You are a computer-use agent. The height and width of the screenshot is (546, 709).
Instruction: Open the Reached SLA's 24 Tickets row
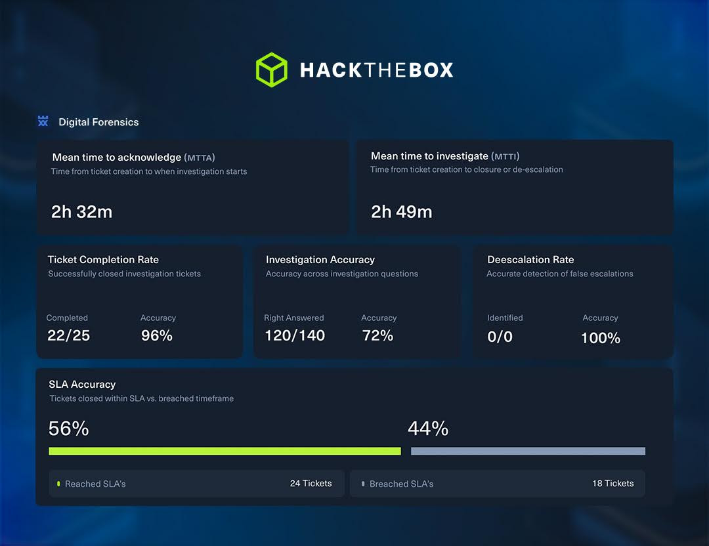pyautogui.click(x=196, y=484)
